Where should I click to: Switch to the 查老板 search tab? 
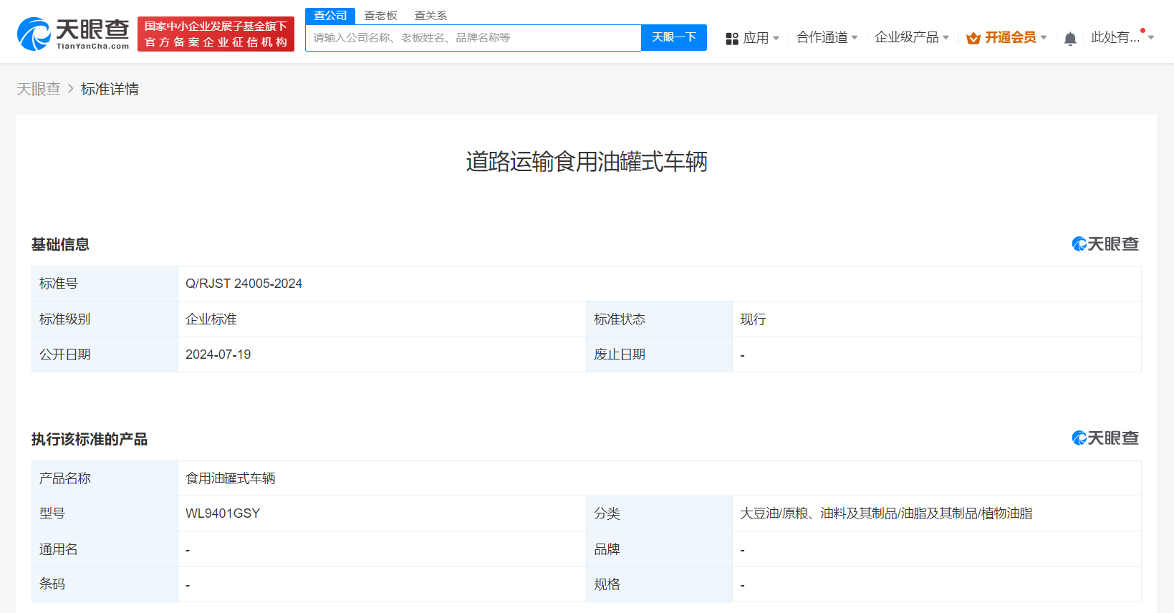click(380, 16)
